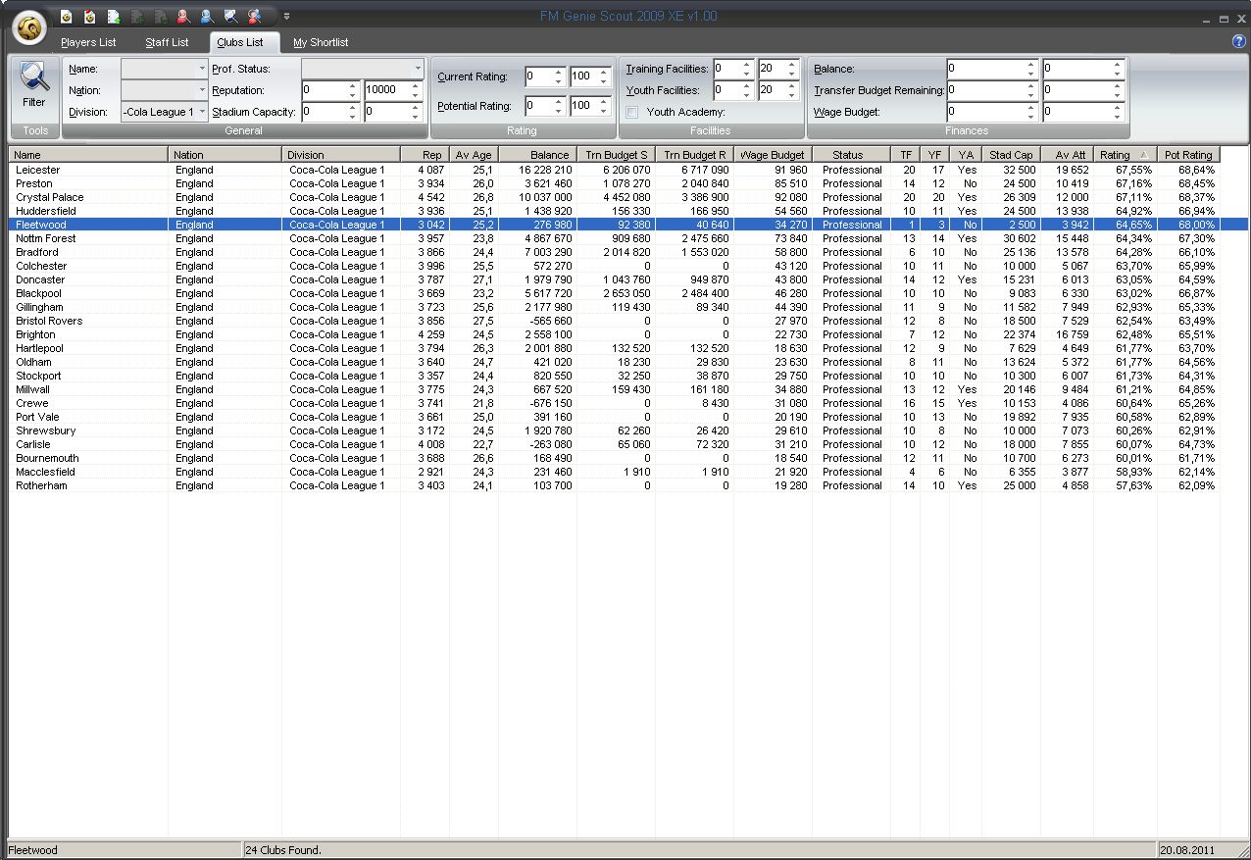The width and height of the screenshot is (1251, 860).
Task: Open the golden ball application menu button
Action: (31, 28)
